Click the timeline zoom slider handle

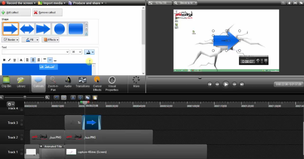[25, 97]
